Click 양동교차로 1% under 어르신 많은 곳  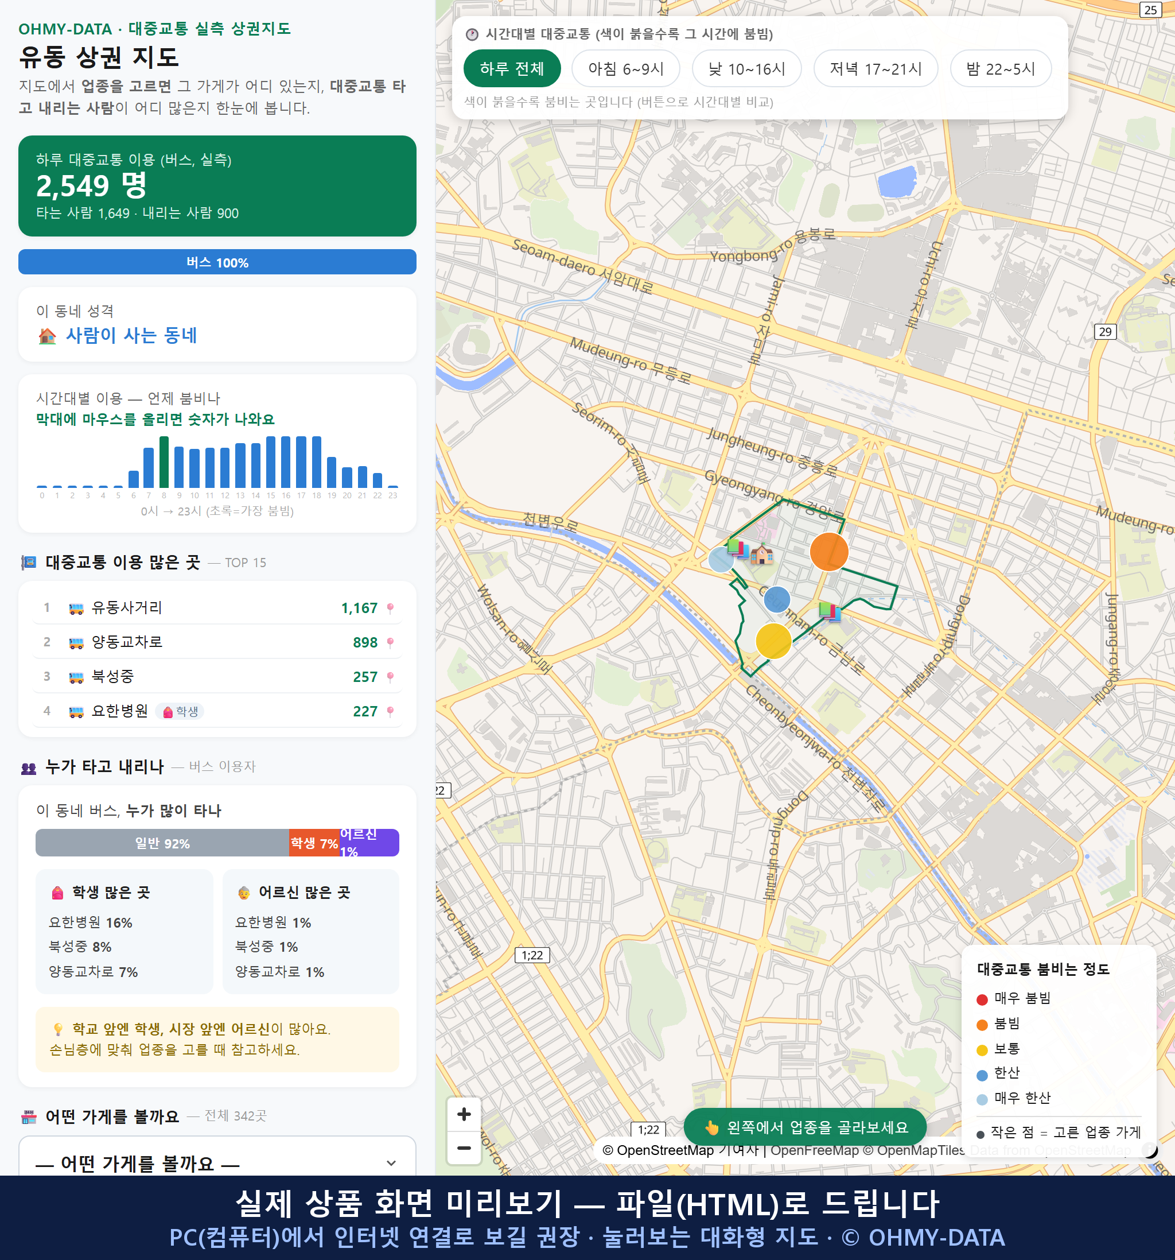[x=279, y=972]
